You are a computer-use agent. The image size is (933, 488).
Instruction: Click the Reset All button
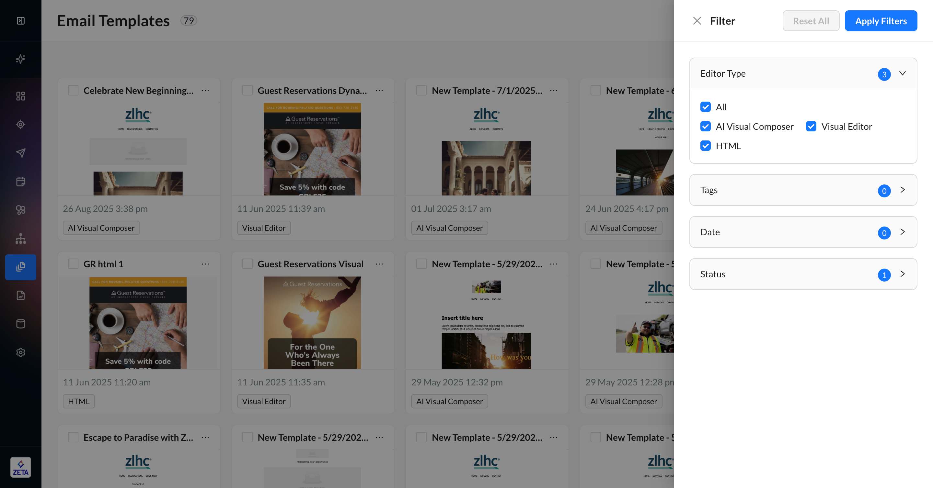tap(811, 21)
